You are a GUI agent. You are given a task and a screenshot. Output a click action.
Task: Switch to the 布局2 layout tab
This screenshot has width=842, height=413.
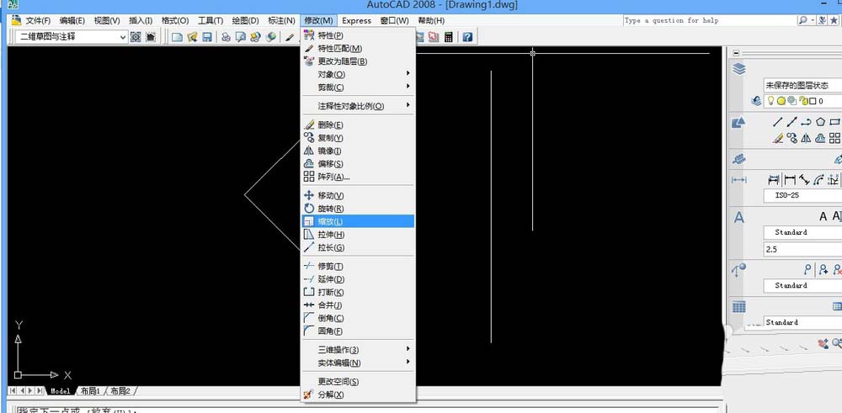pyautogui.click(x=120, y=391)
